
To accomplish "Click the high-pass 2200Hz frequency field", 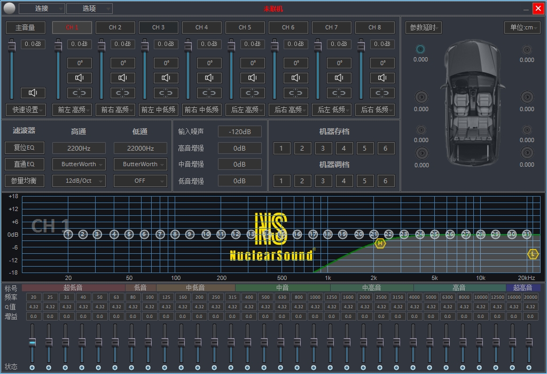I will point(79,149).
